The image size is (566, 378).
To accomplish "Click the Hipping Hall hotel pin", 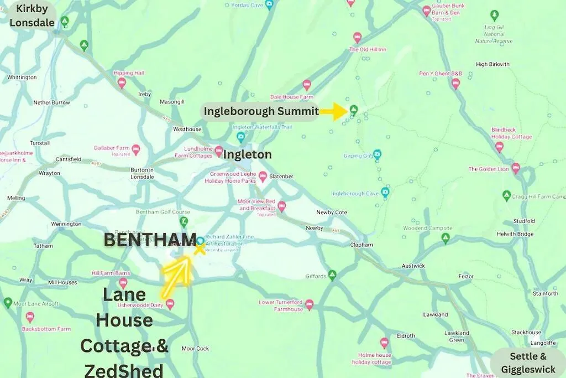I will [122, 83].
